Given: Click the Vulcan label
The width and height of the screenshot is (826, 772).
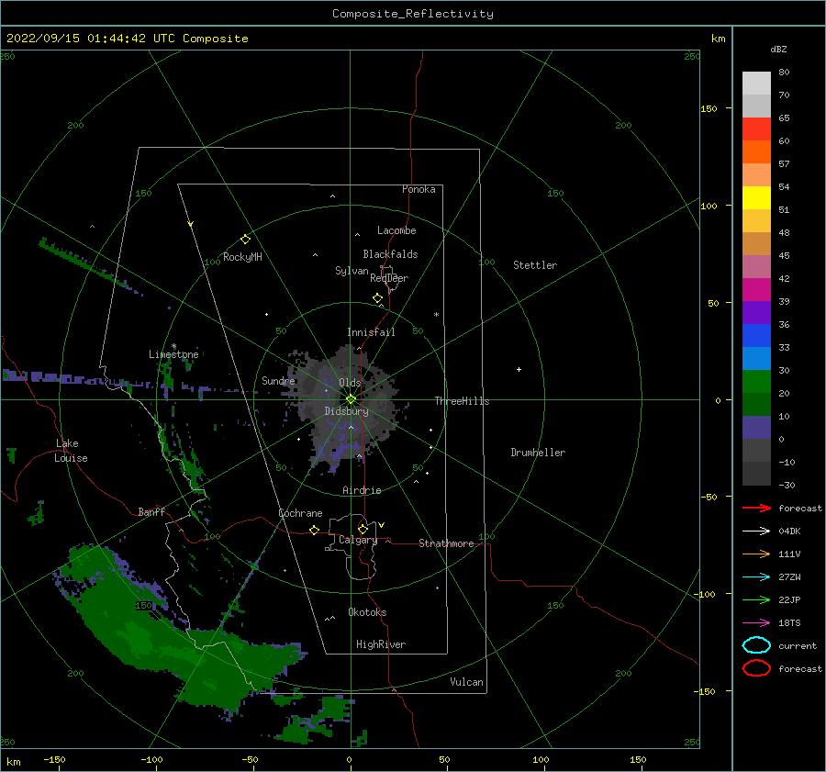Looking at the screenshot, I should 467,682.
